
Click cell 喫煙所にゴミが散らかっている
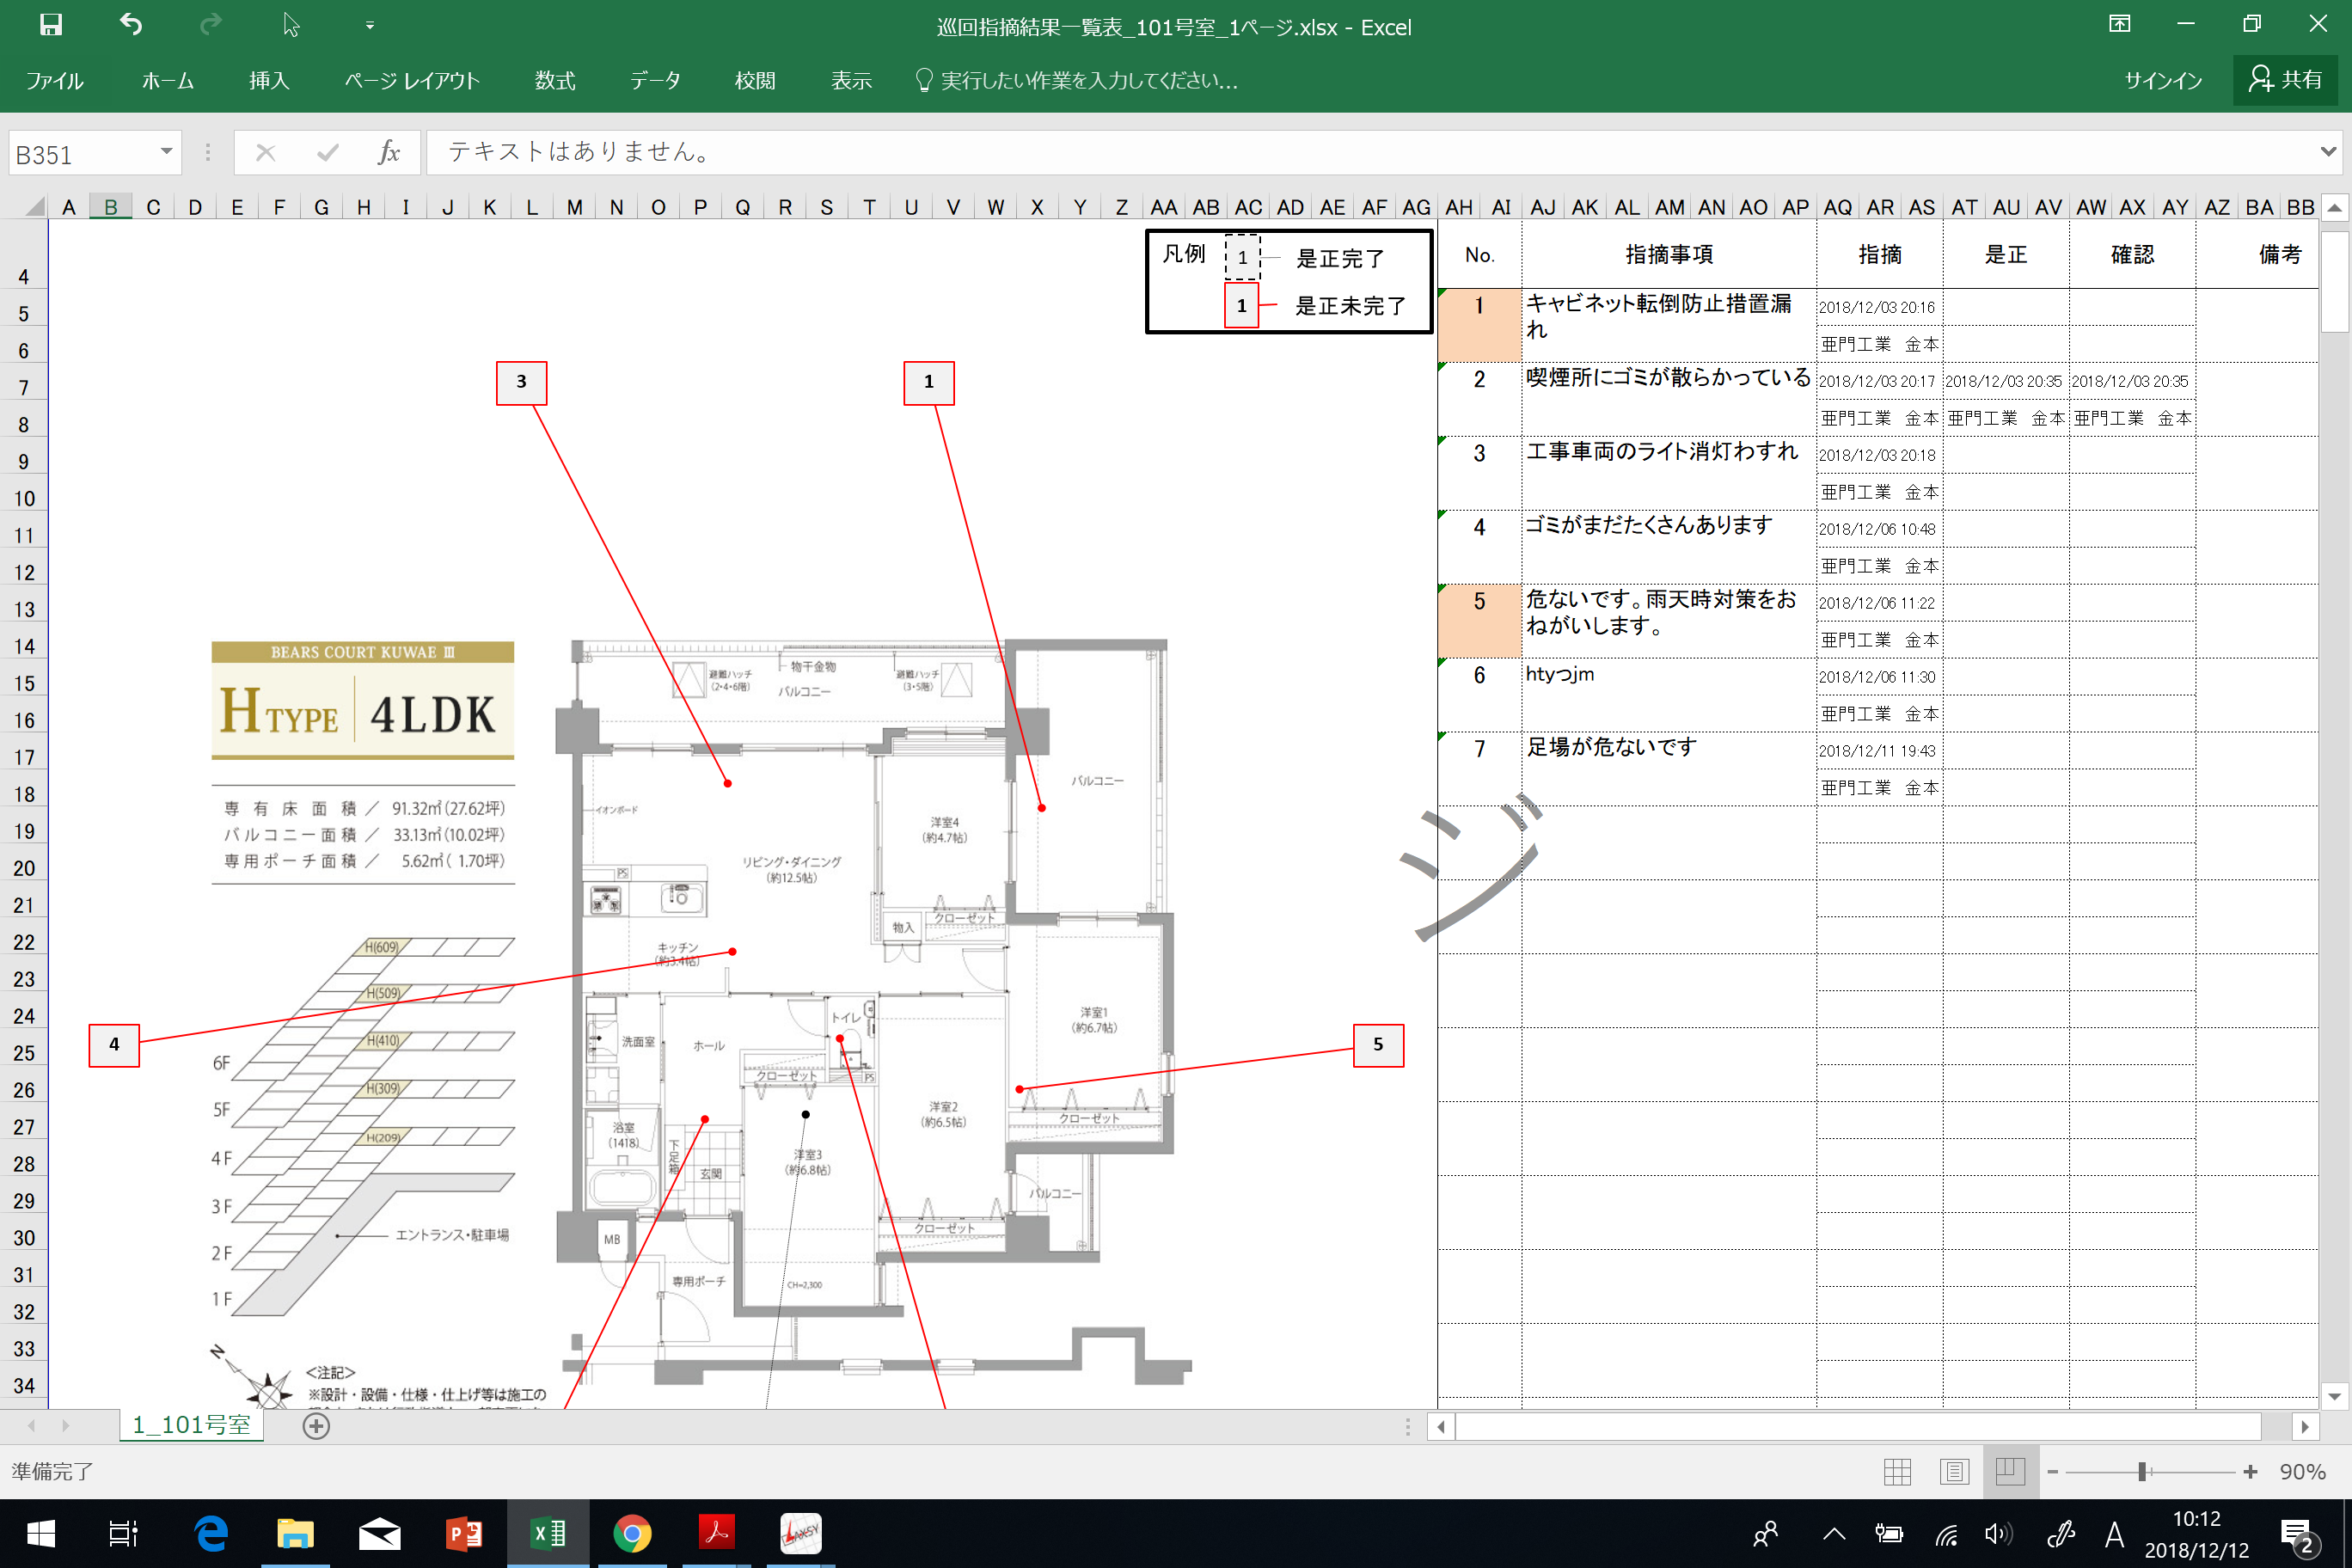[x=1669, y=400]
